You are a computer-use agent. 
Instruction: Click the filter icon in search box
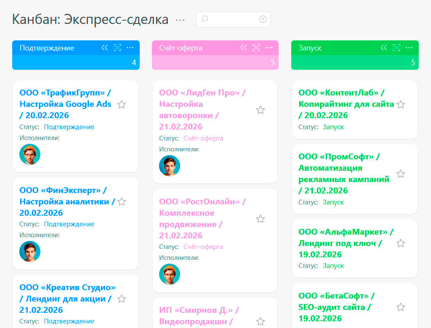pos(263,19)
